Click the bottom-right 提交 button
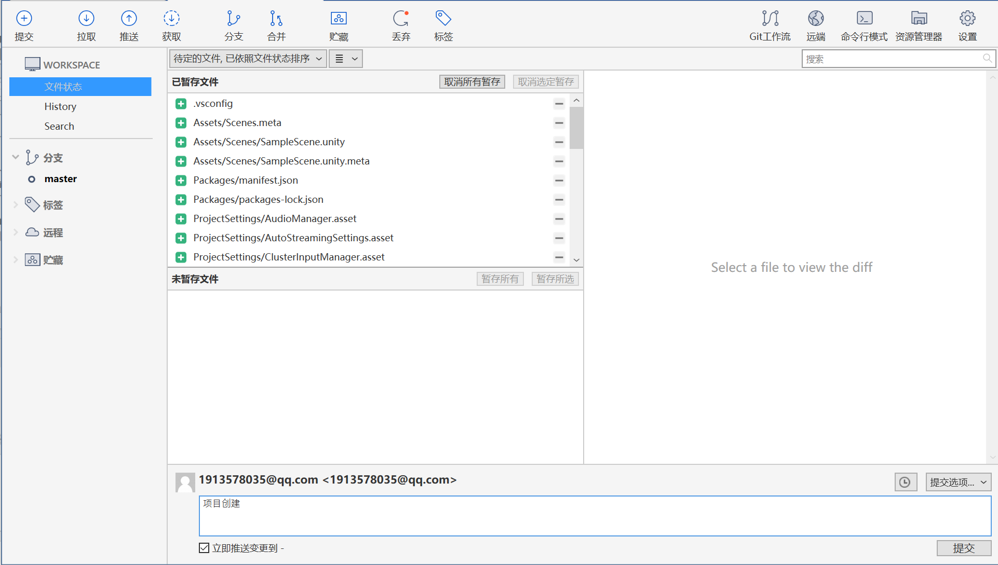998x565 pixels. pos(964,548)
